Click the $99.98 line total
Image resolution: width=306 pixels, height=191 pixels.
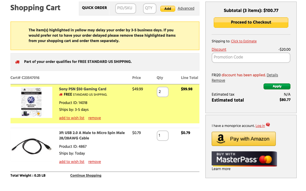187,89
